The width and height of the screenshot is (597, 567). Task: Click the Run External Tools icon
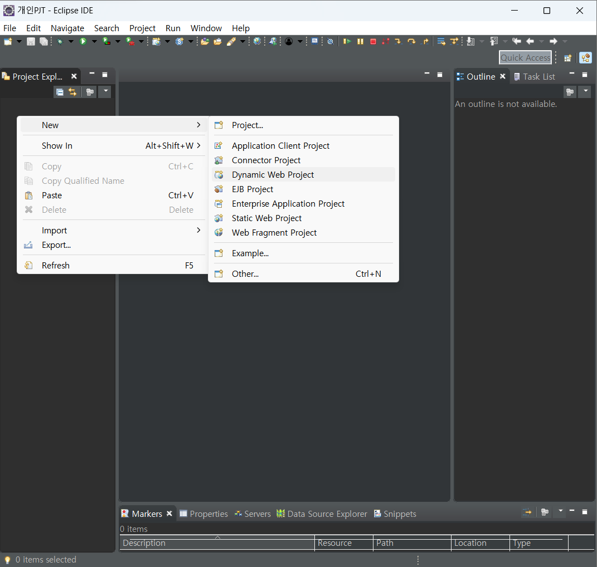pyautogui.click(x=130, y=41)
